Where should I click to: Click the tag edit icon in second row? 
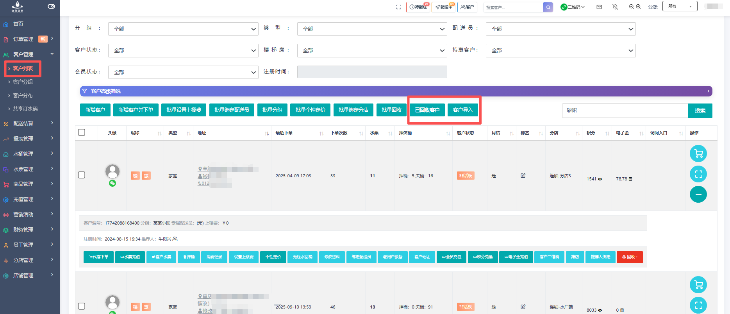tap(523, 307)
